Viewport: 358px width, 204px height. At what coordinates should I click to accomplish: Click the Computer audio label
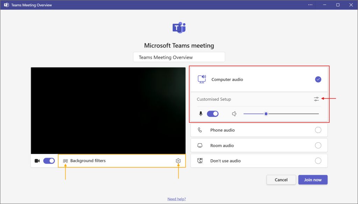click(x=227, y=80)
